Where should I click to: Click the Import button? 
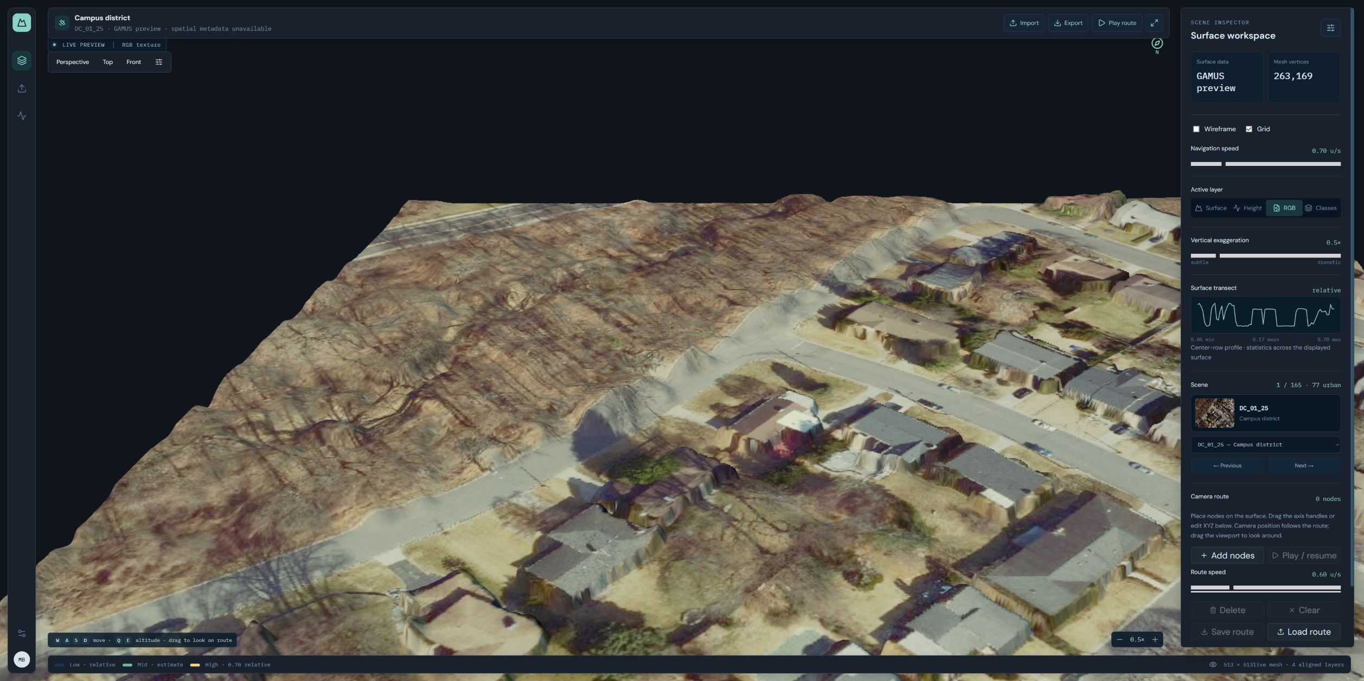click(1024, 23)
